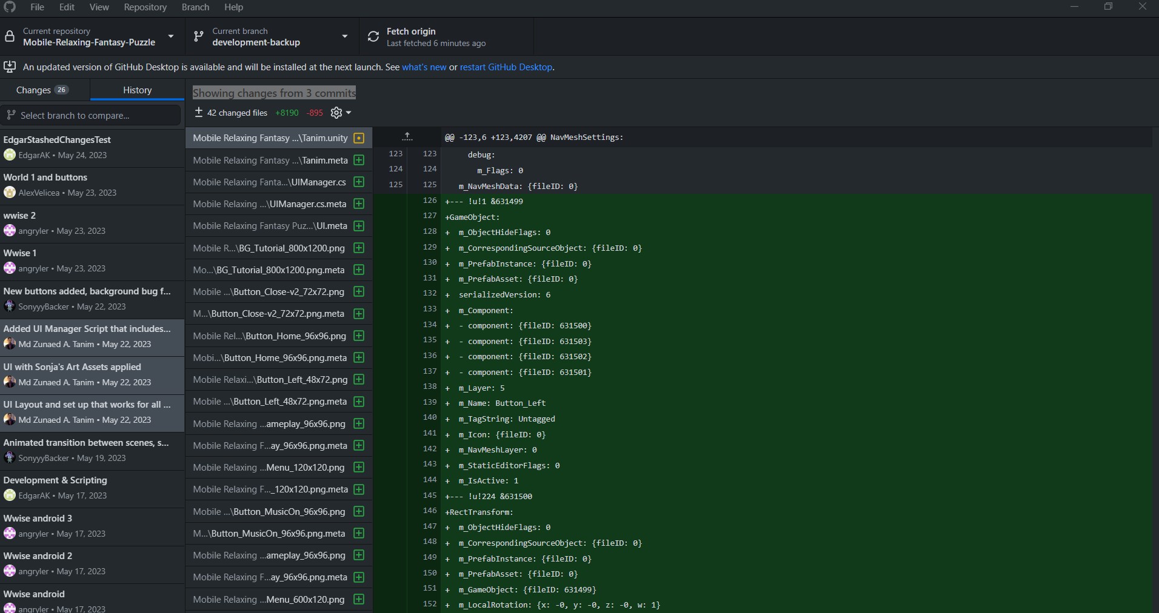Click the added icon next to UIManager.cs
The width and height of the screenshot is (1159, 613).
(359, 182)
